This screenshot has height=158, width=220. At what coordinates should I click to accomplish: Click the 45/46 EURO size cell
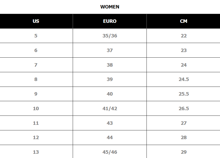(110, 152)
